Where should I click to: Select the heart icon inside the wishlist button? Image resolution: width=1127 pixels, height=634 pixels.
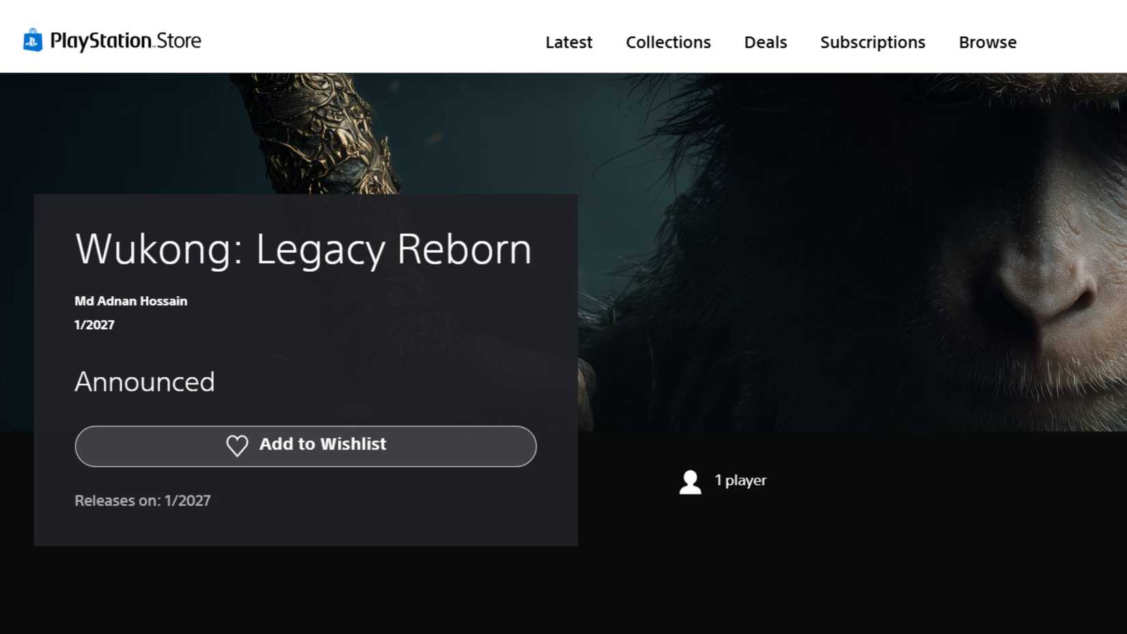point(237,445)
